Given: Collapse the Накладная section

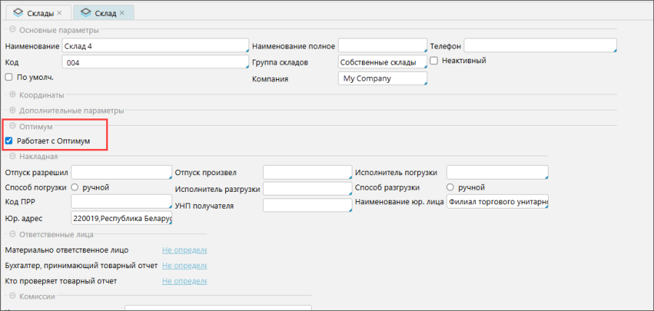Looking at the screenshot, I should (x=12, y=155).
